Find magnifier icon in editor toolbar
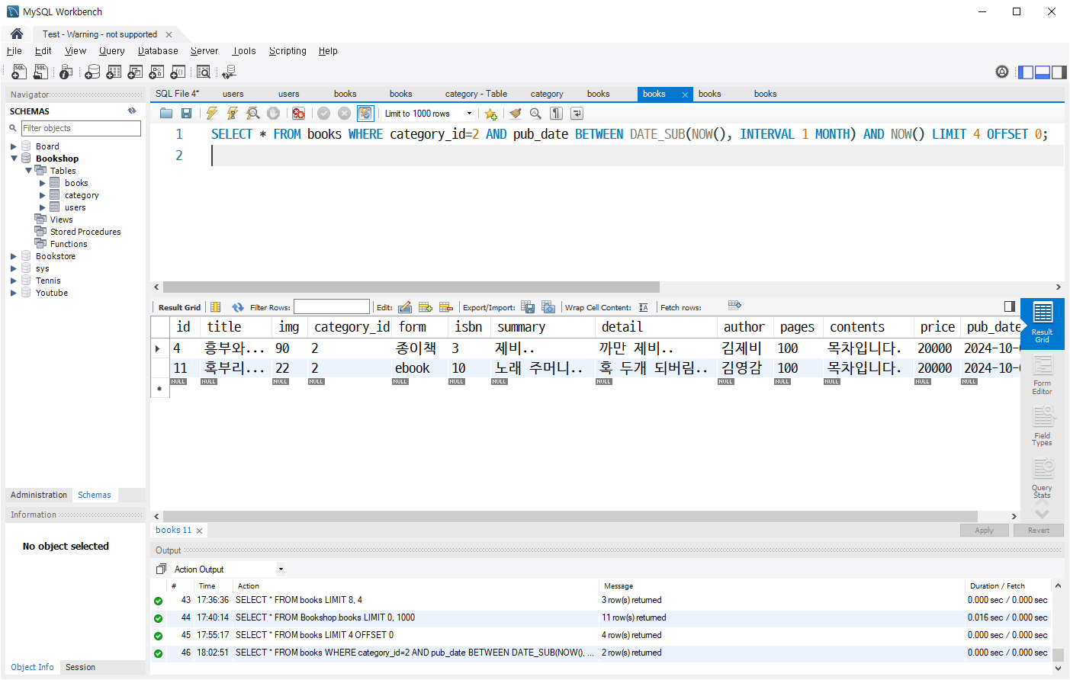1070x680 pixels. pos(535,114)
